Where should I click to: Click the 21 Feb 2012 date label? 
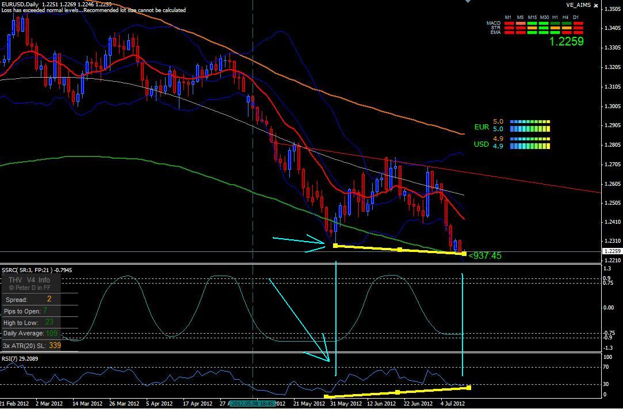point(14,403)
